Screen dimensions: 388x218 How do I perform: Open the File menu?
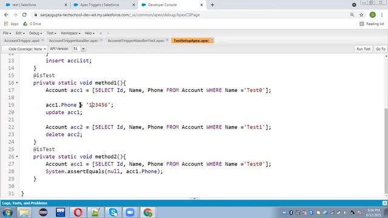tap(7, 33)
